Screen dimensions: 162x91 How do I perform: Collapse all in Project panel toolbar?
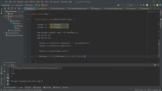point(15,8)
